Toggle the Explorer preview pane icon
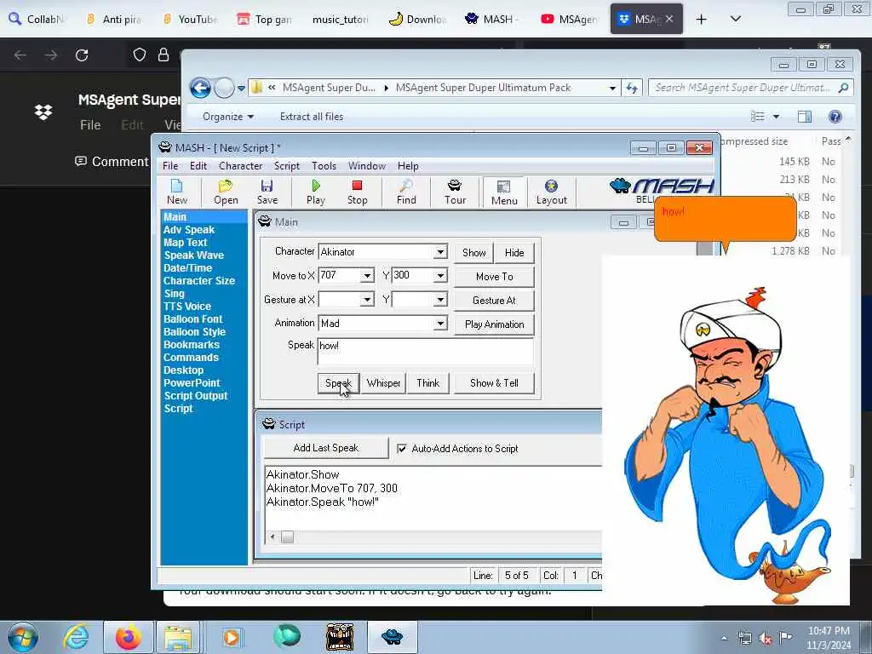 (804, 116)
